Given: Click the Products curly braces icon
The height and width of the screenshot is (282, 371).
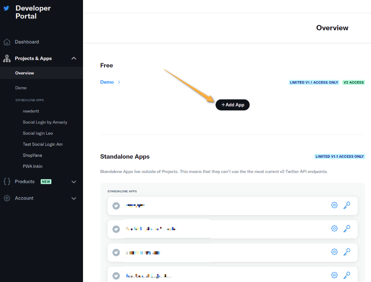Looking at the screenshot, I should (x=7, y=182).
